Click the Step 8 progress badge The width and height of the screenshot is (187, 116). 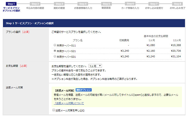[x=178, y=4]
